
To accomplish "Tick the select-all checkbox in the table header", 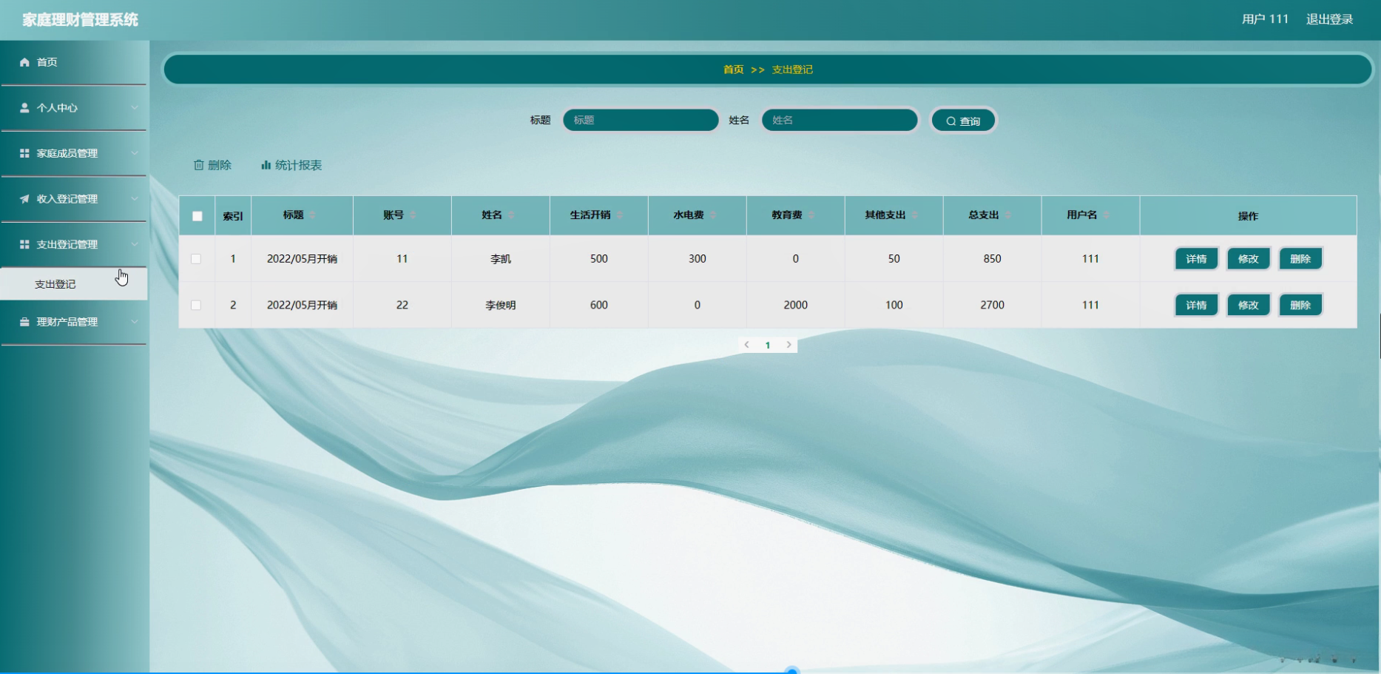I will click(197, 216).
